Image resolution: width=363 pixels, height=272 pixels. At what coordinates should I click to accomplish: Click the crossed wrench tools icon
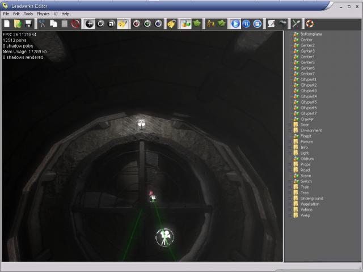tap(296, 24)
